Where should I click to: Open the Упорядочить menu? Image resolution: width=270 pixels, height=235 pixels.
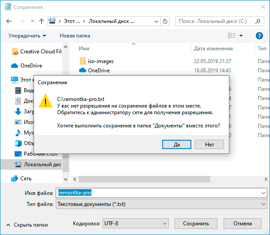coord(27,36)
